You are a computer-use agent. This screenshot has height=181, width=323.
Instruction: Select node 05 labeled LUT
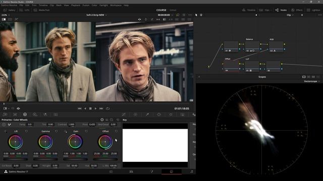tap(252, 66)
